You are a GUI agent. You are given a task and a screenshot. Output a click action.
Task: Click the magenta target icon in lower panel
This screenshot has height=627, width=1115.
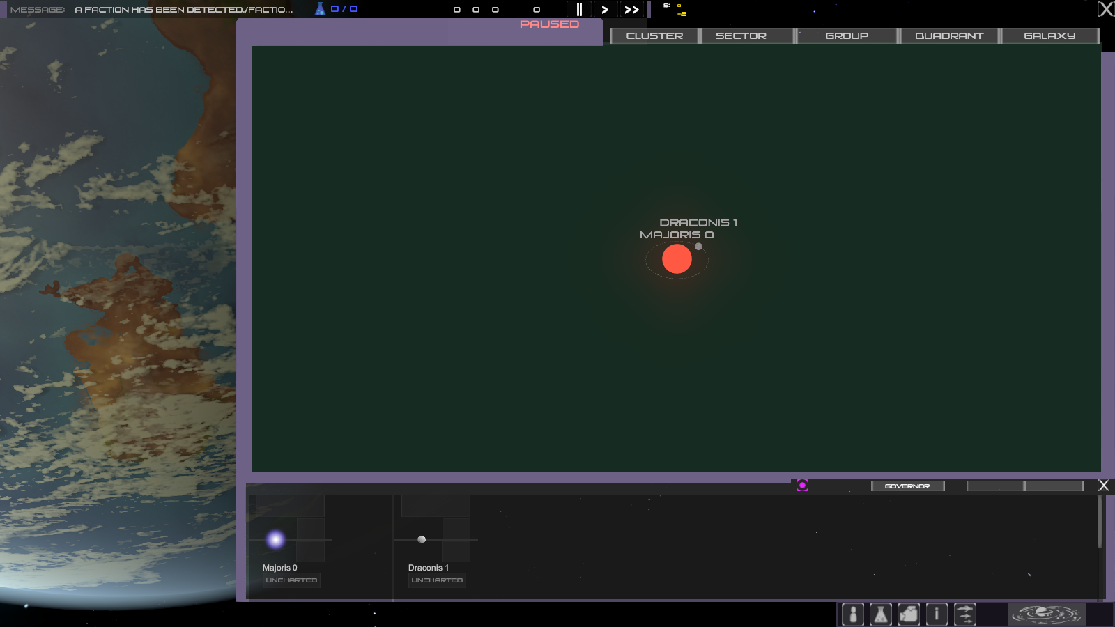(802, 486)
